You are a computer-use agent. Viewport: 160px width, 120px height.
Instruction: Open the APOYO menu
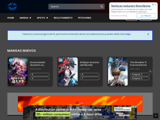[x=41, y=18]
